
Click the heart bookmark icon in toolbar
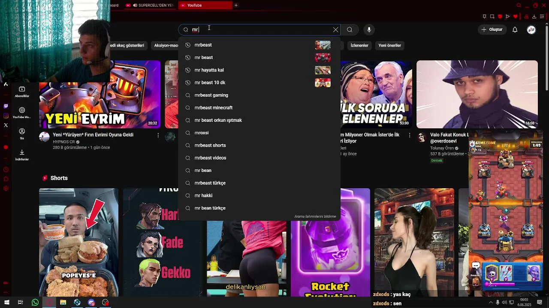click(516, 17)
